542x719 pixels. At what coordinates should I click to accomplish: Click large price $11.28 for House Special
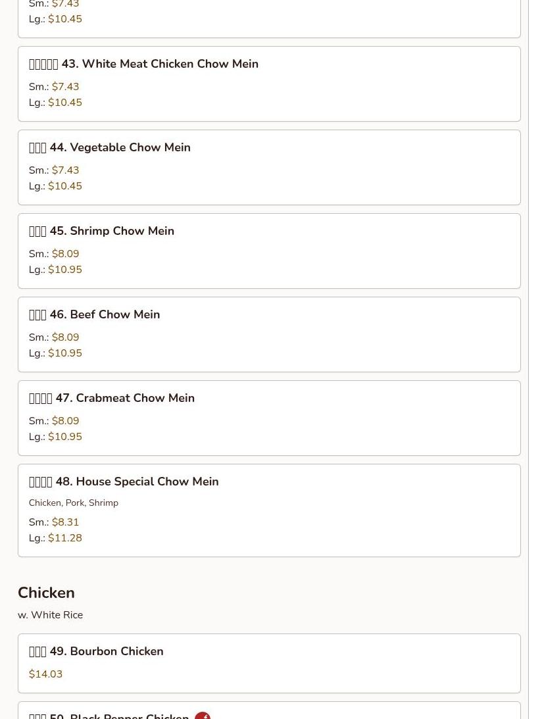(x=64, y=538)
